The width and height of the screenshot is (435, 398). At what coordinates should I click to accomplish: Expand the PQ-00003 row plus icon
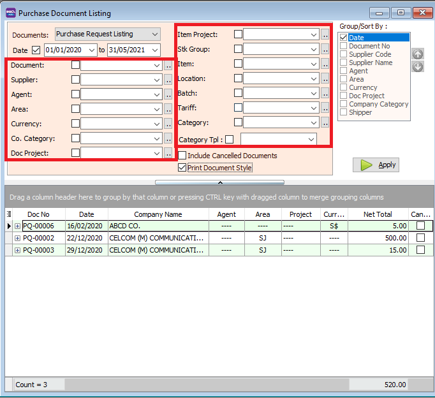(17, 250)
